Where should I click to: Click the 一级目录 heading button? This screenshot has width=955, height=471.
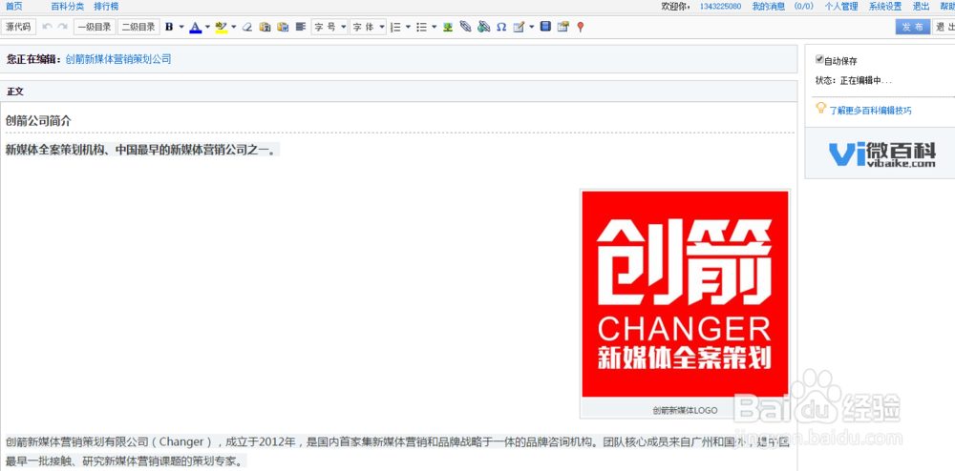(x=95, y=27)
